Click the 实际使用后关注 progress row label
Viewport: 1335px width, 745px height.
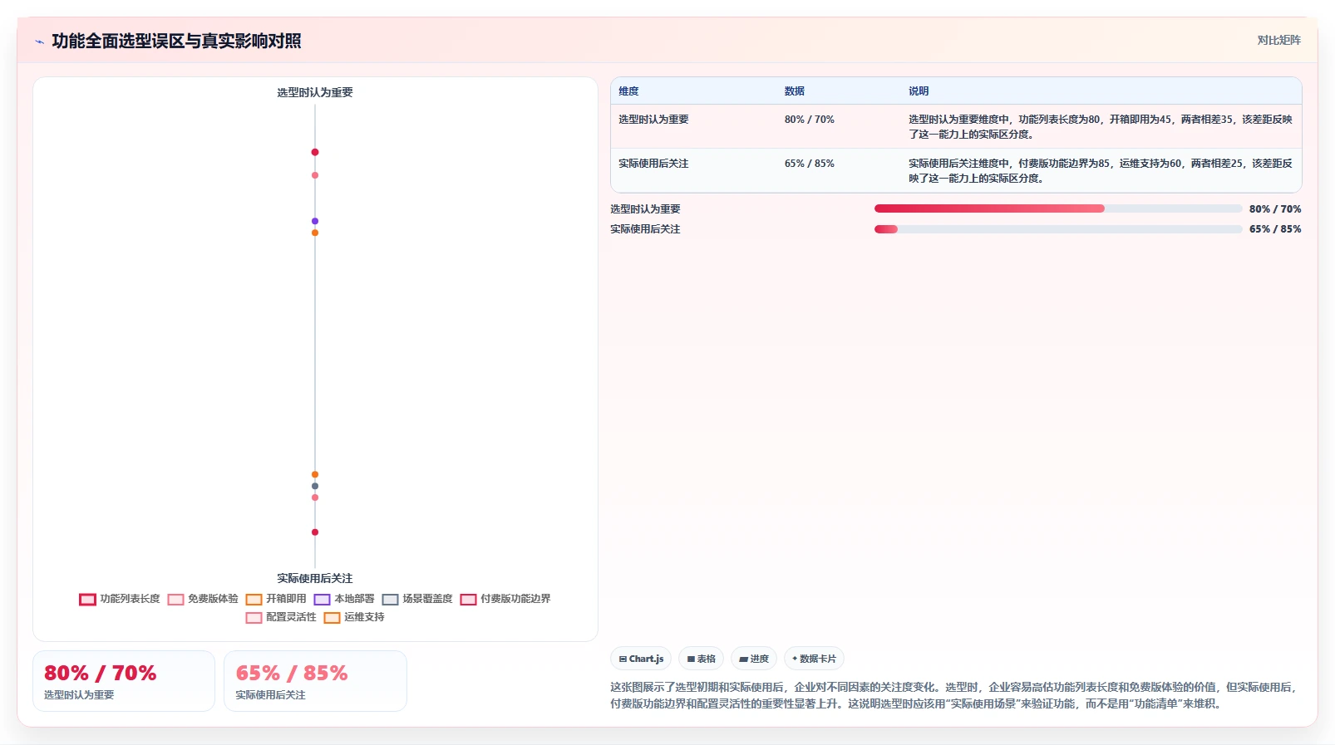coord(645,229)
